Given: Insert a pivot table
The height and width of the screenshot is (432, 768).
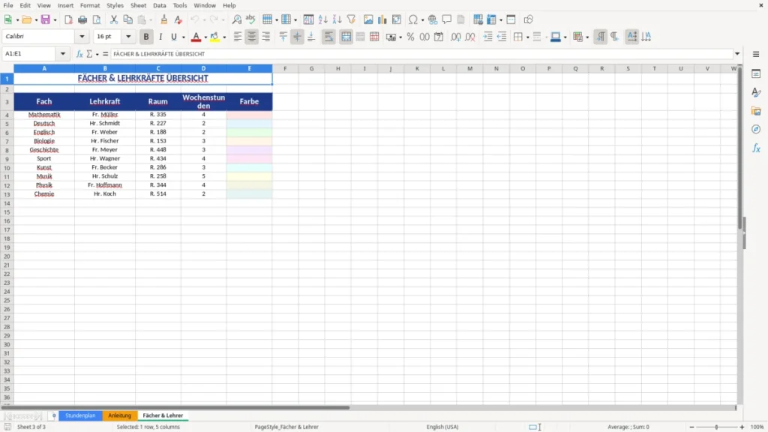Looking at the screenshot, I should [397, 19].
